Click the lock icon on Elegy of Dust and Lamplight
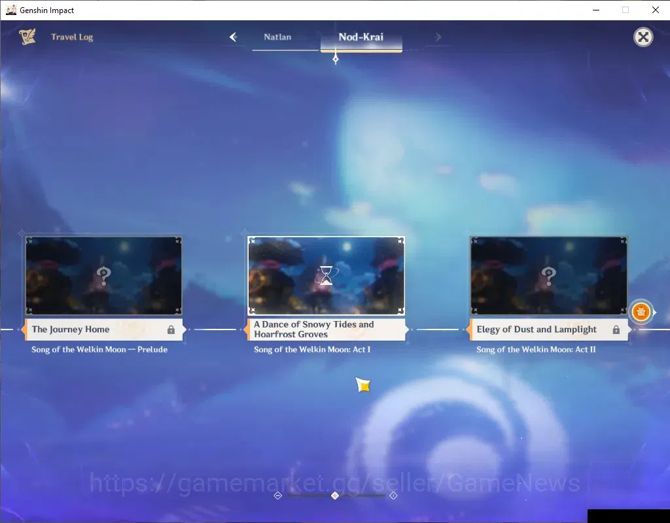670x523 pixels. pyautogui.click(x=616, y=329)
